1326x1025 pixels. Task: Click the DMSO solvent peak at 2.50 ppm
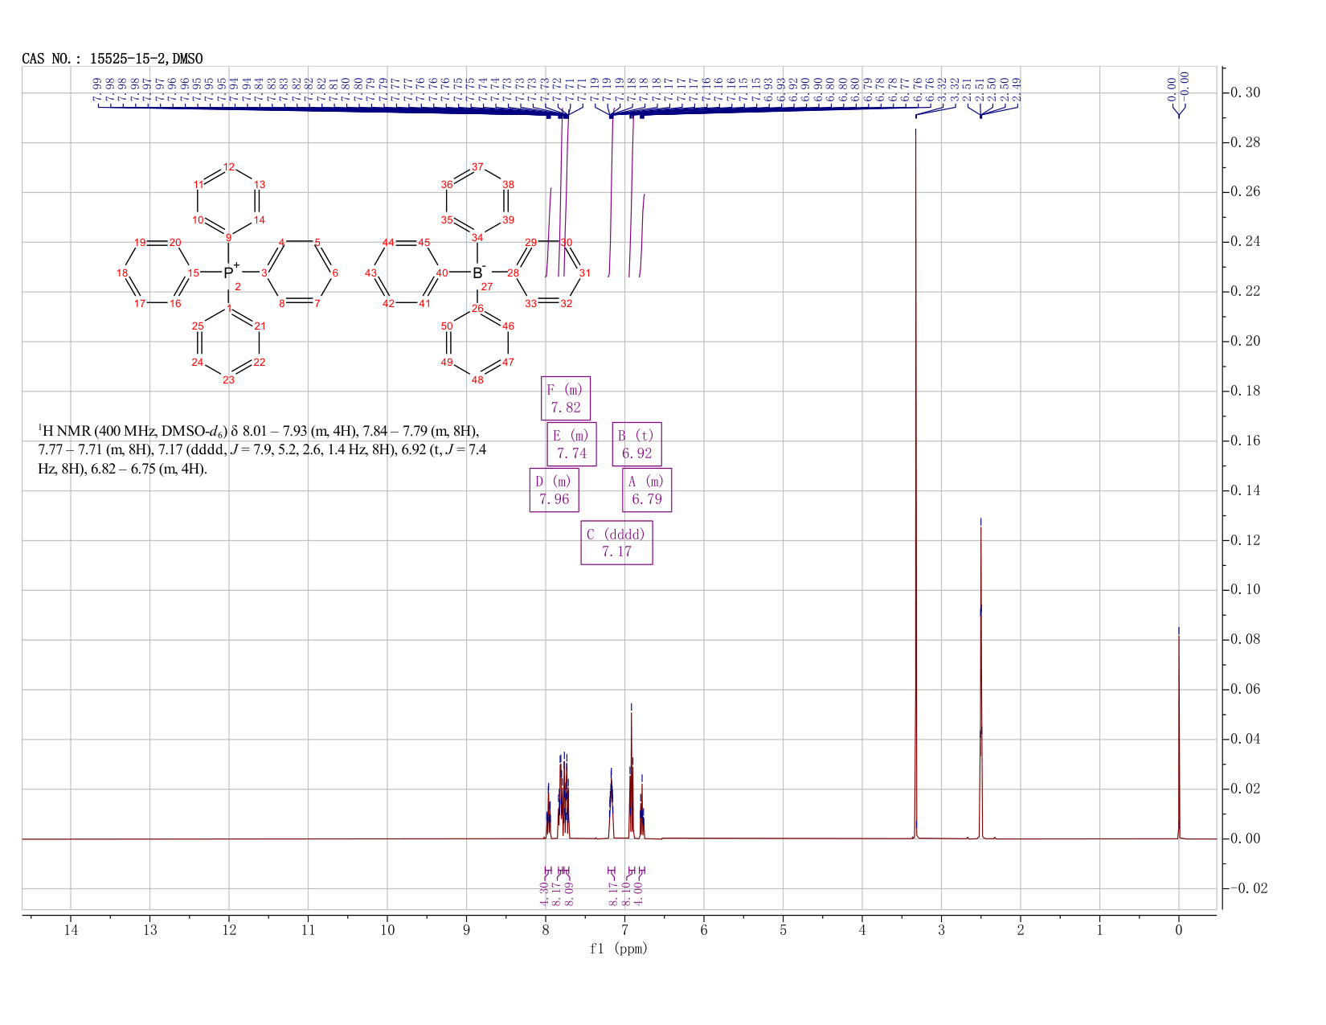980,683
